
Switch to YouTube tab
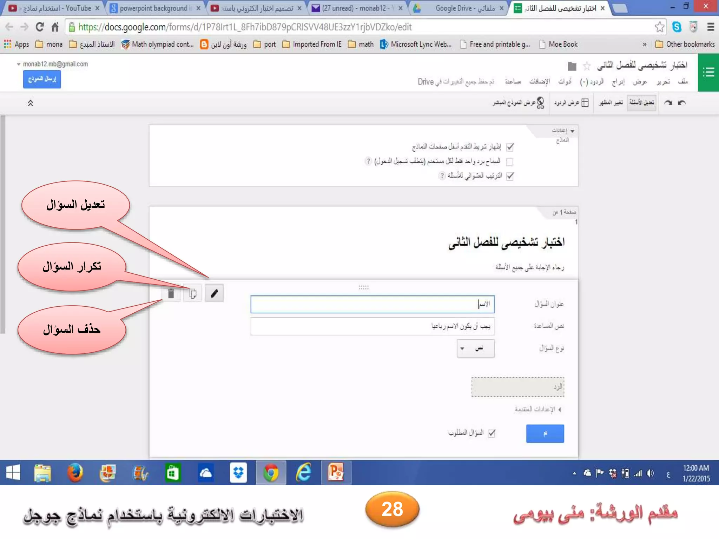coord(53,8)
